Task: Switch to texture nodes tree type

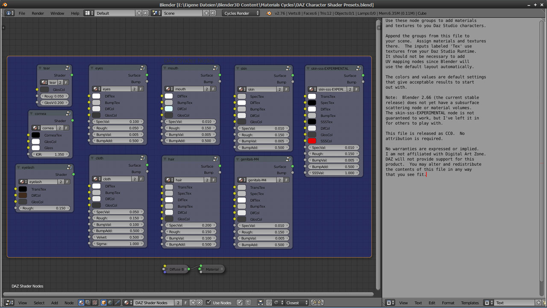Action: click(x=94, y=302)
